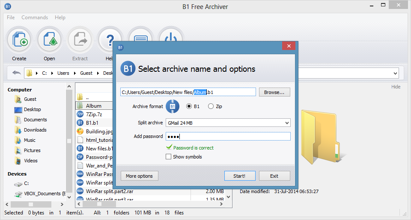This screenshot has width=411, height=220.
Task: Click the VBOX_Documents network drive icon
Action: pyautogui.click(x=18, y=194)
